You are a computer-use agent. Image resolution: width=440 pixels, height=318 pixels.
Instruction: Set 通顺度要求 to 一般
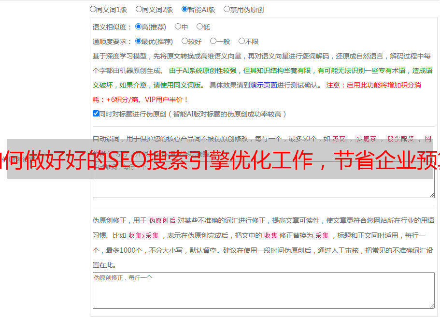coord(213,41)
